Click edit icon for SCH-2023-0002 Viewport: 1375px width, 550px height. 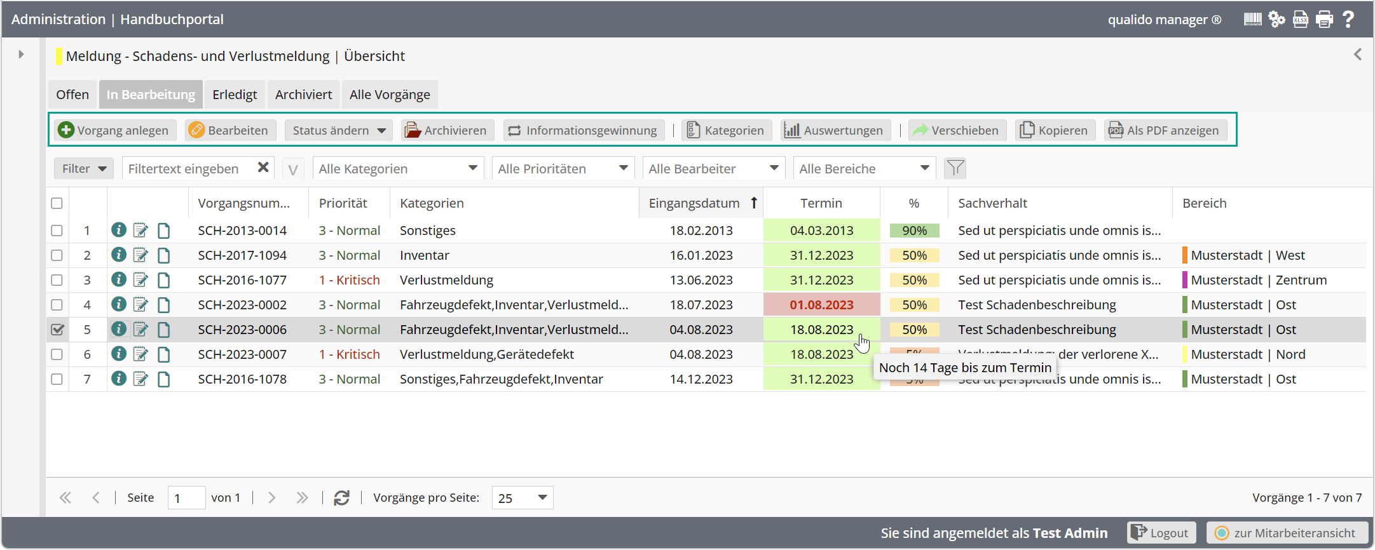pyautogui.click(x=141, y=304)
